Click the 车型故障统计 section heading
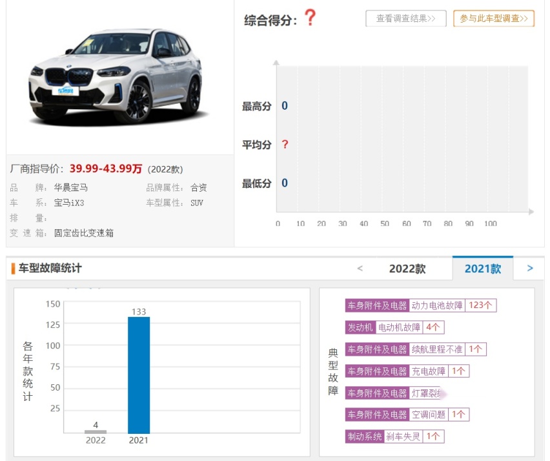This screenshot has height=461, width=550. click(x=50, y=269)
